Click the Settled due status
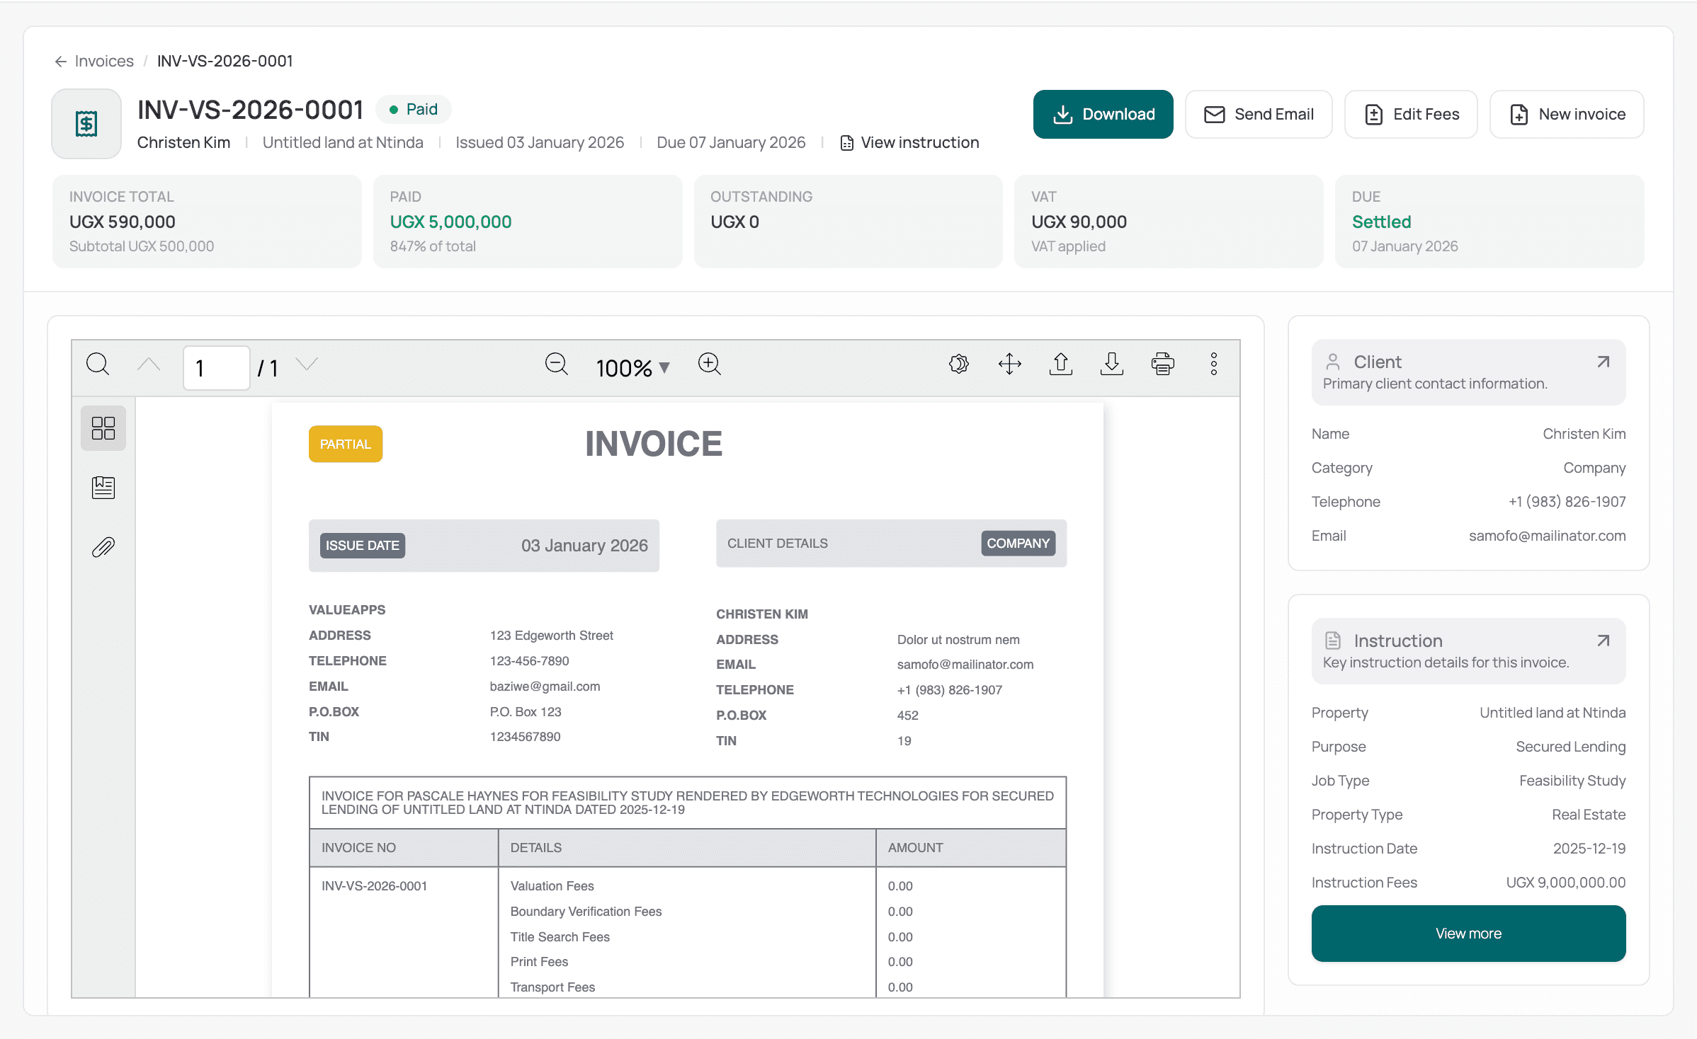The image size is (1697, 1039). coord(1381,222)
